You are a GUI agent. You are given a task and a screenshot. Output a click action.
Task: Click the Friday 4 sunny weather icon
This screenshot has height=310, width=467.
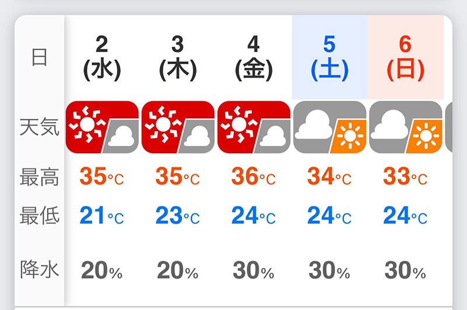coord(254,127)
